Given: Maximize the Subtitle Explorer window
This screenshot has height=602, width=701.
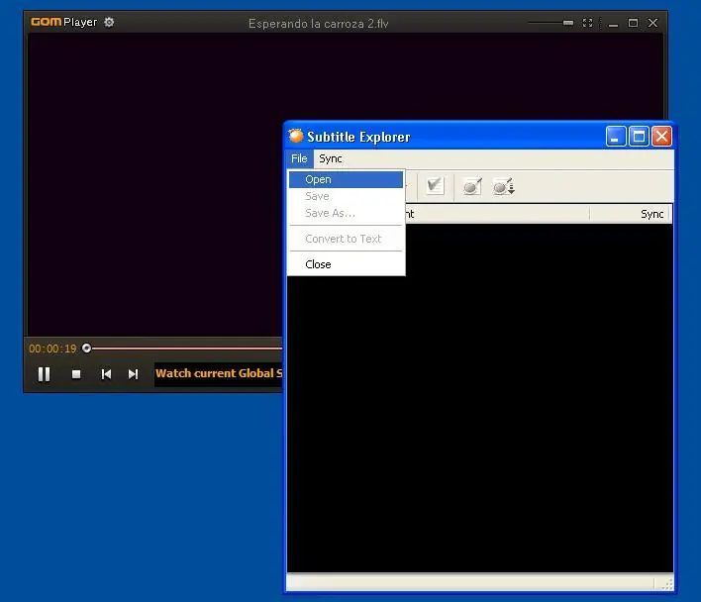Looking at the screenshot, I should 639,137.
